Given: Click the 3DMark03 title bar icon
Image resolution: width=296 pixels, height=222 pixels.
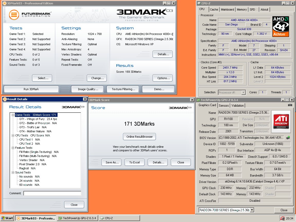Looking at the screenshot, I should (5, 3).
